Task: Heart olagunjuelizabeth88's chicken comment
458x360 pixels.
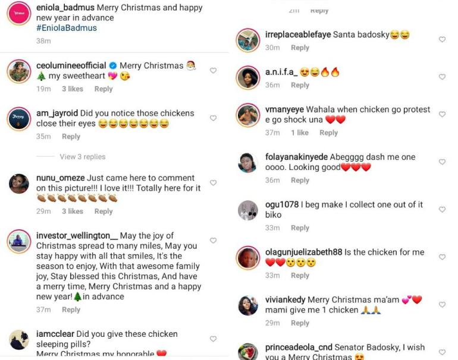Action: click(x=442, y=257)
